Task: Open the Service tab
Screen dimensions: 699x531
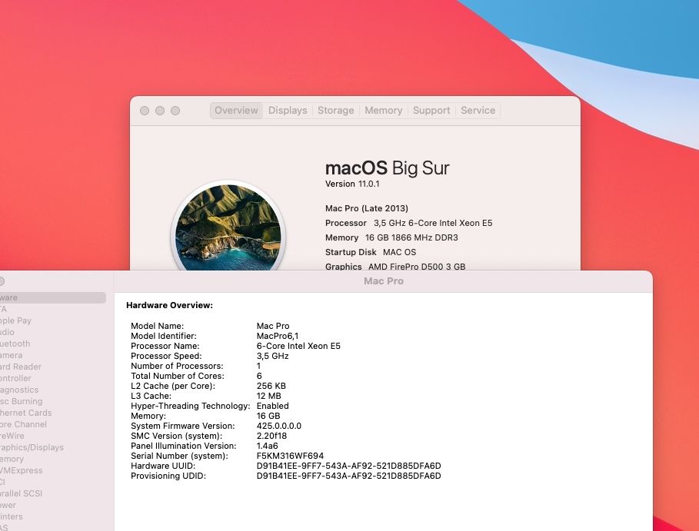Action: pyautogui.click(x=478, y=111)
